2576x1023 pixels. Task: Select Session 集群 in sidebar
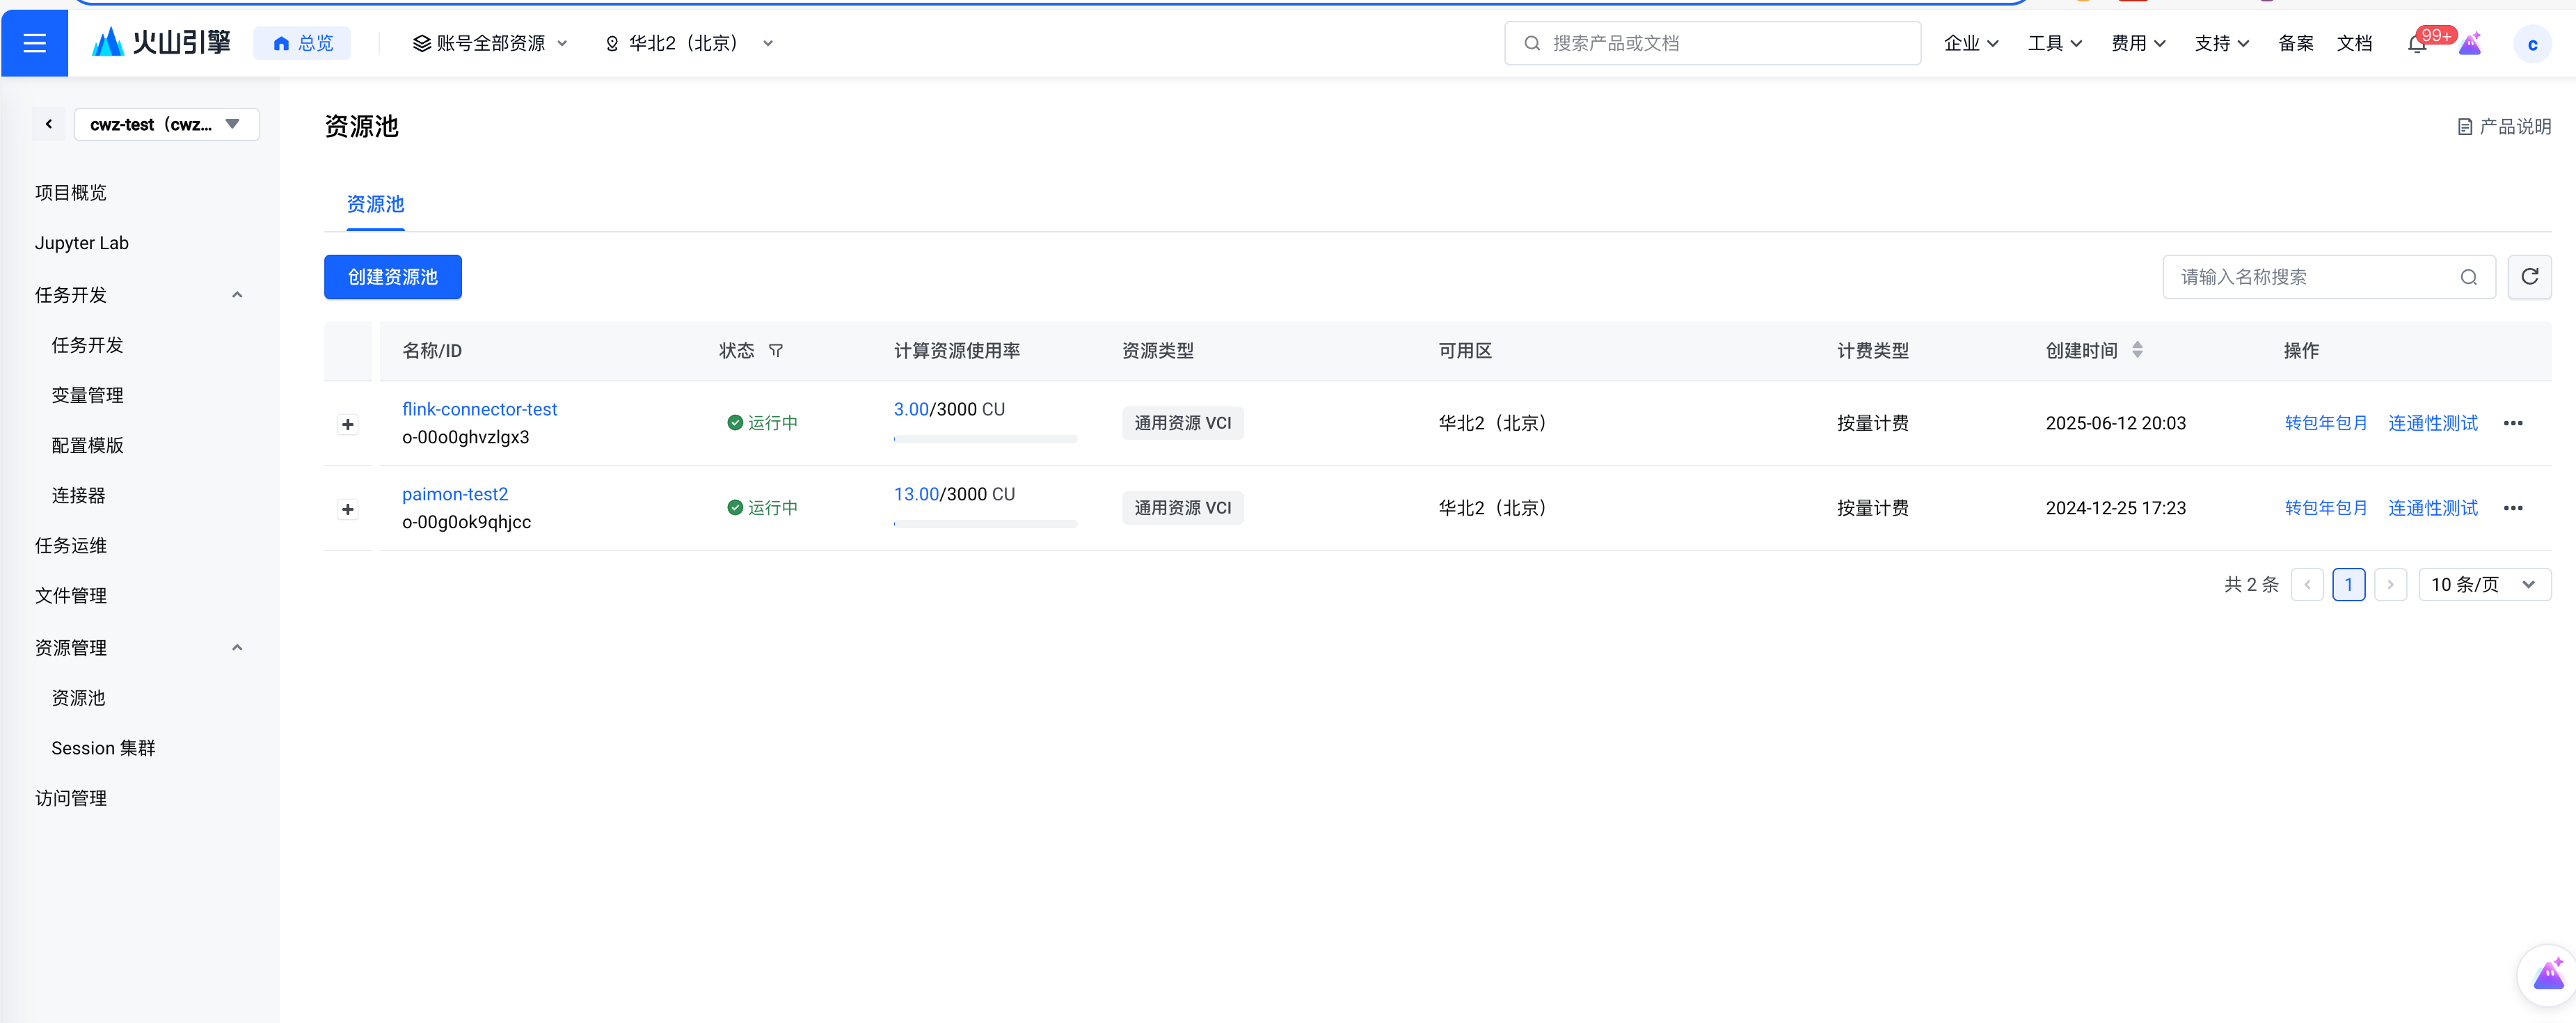tap(103, 748)
